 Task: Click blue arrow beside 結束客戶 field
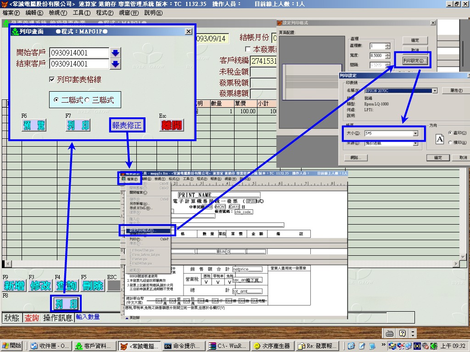pos(115,64)
